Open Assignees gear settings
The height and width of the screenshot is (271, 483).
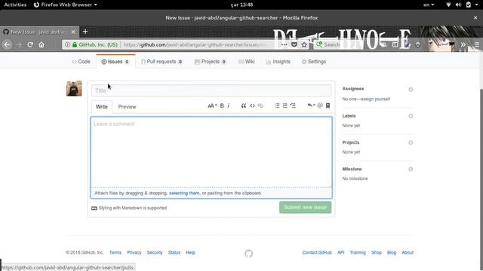tap(411, 90)
